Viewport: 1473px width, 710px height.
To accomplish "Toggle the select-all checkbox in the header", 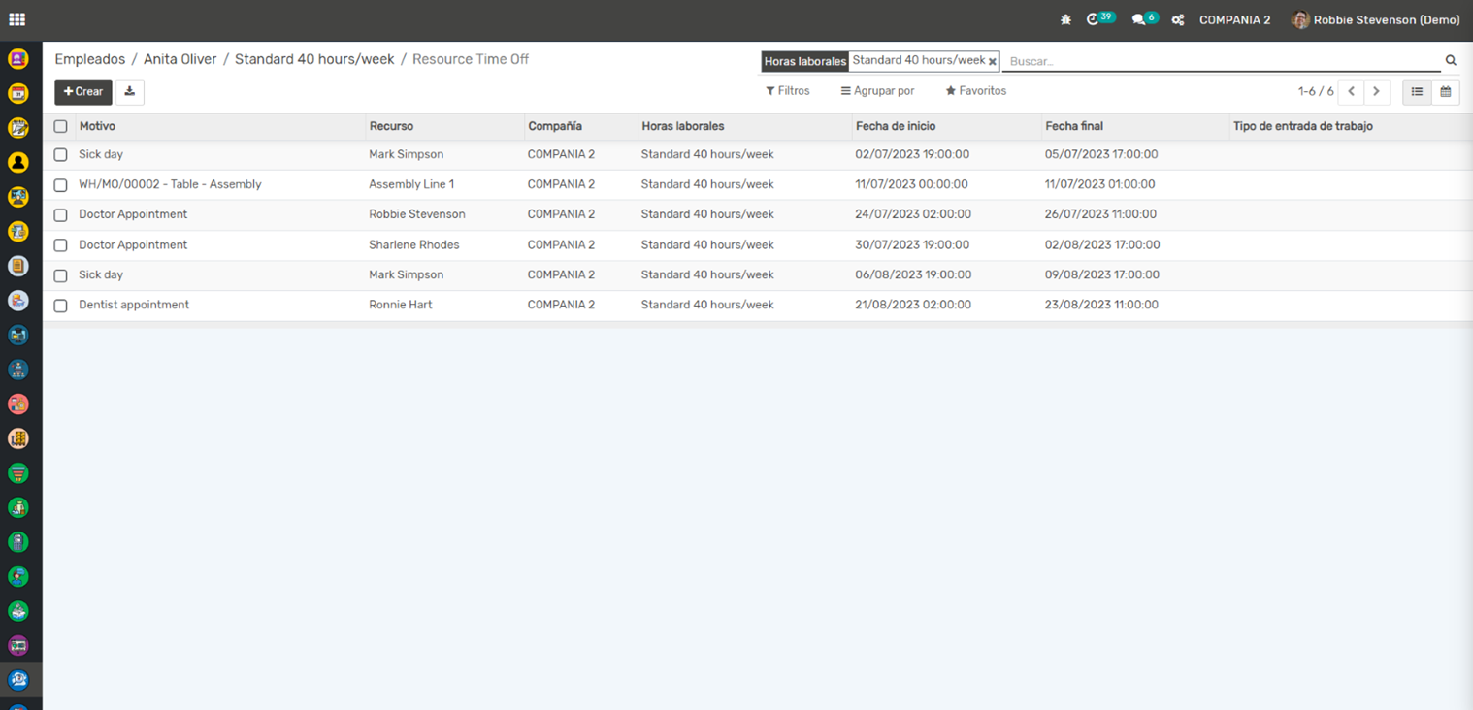I will click(60, 126).
